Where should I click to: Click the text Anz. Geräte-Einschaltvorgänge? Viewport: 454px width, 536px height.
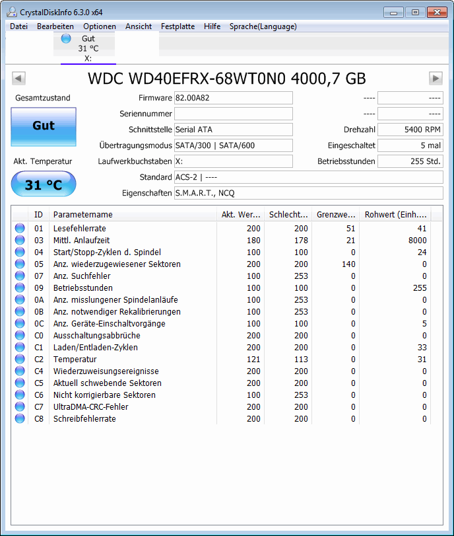(110, 324)
